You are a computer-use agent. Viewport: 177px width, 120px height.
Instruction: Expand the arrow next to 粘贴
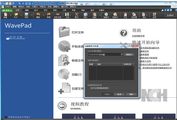100,15
